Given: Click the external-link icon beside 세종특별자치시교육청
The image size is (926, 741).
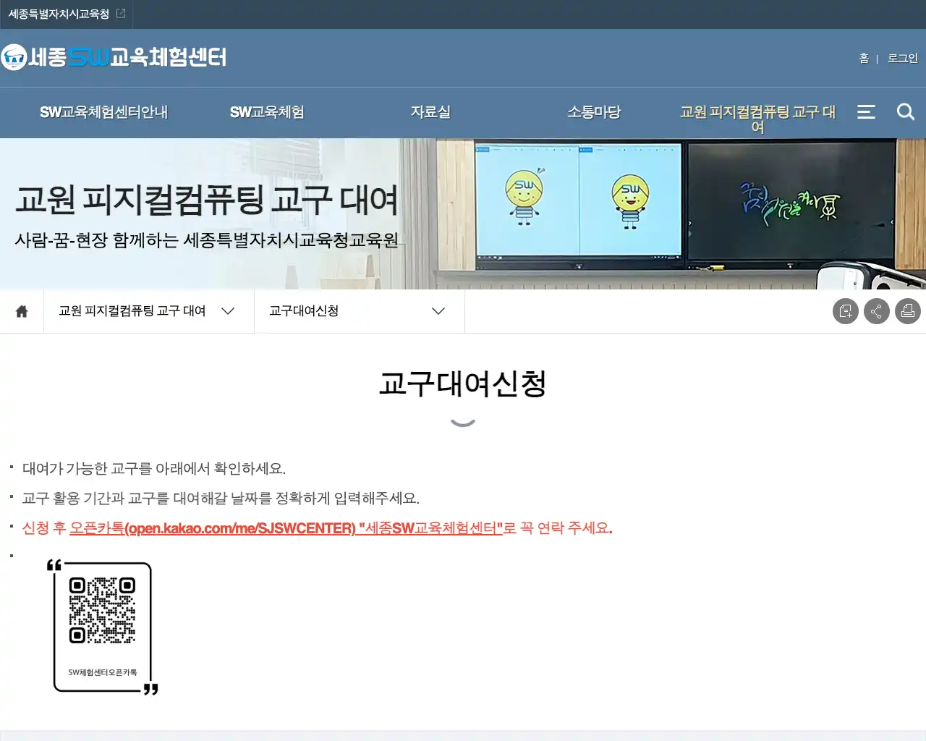Looking at the screenshot, I should pyautogui.click(x=121, y=14).
